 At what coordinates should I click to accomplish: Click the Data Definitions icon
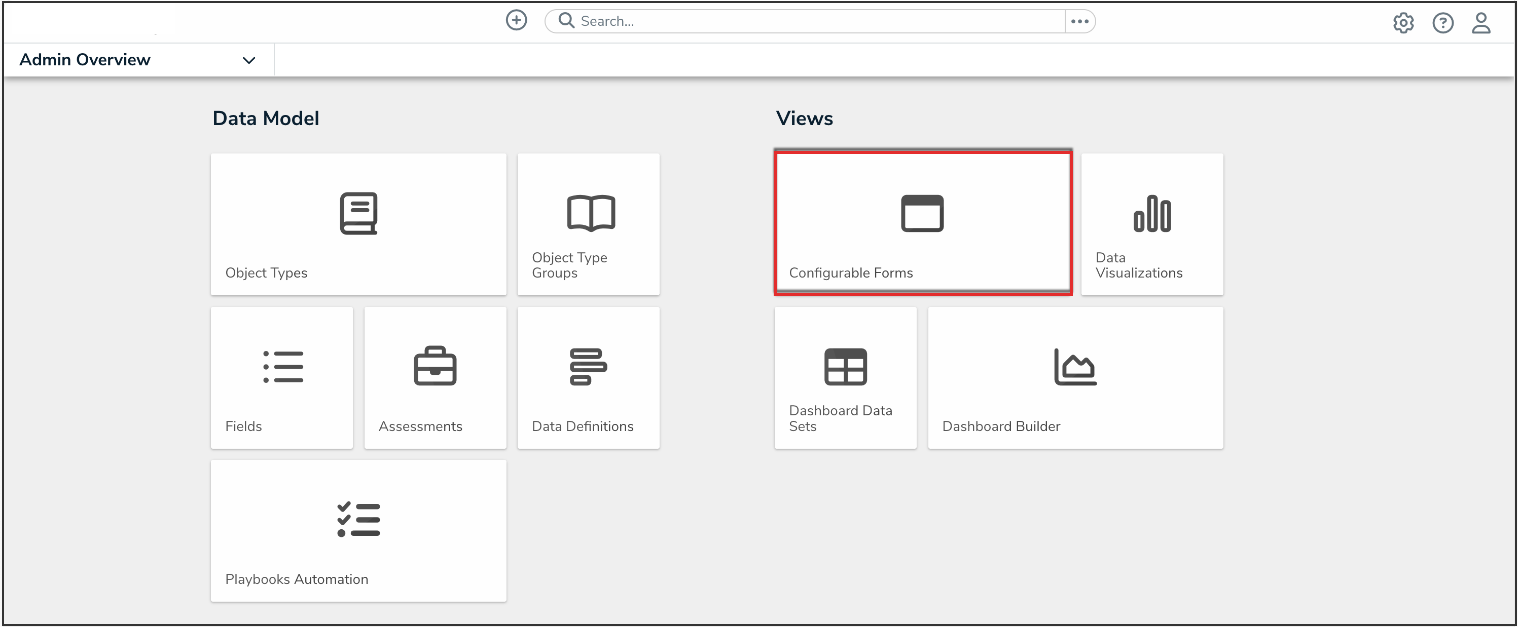588,366
